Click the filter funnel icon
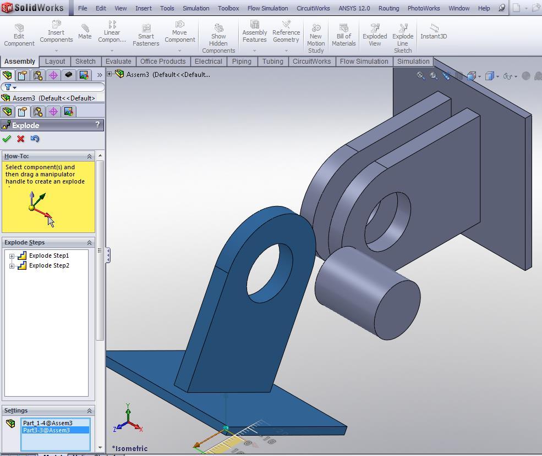Viewport: 542px width, 456px height. tap(8, 87)
